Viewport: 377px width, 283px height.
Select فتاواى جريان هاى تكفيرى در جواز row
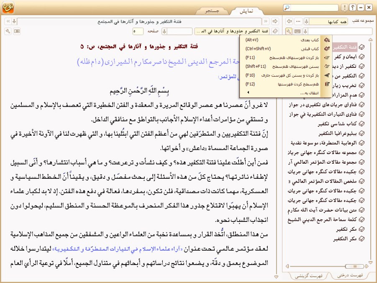pos(323,105)
